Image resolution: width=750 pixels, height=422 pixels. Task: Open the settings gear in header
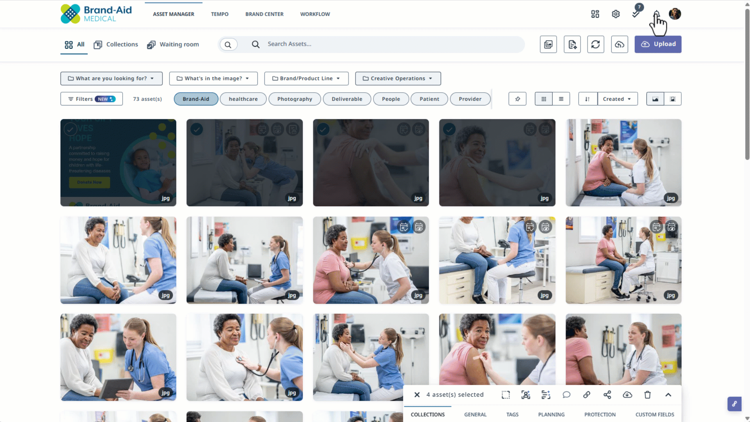[616, 14]
